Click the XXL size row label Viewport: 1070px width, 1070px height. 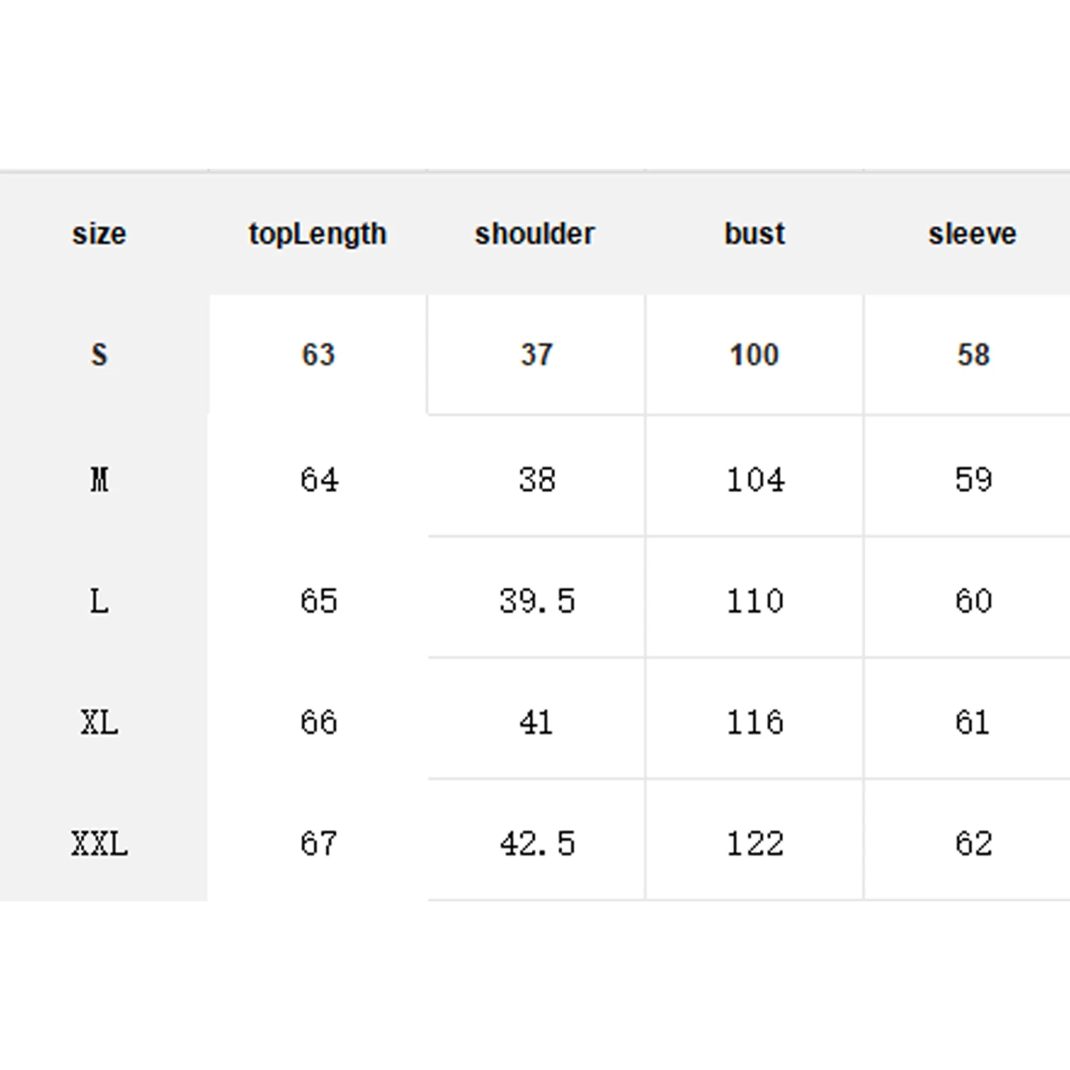pyautogui.click(x=99, y=843)
